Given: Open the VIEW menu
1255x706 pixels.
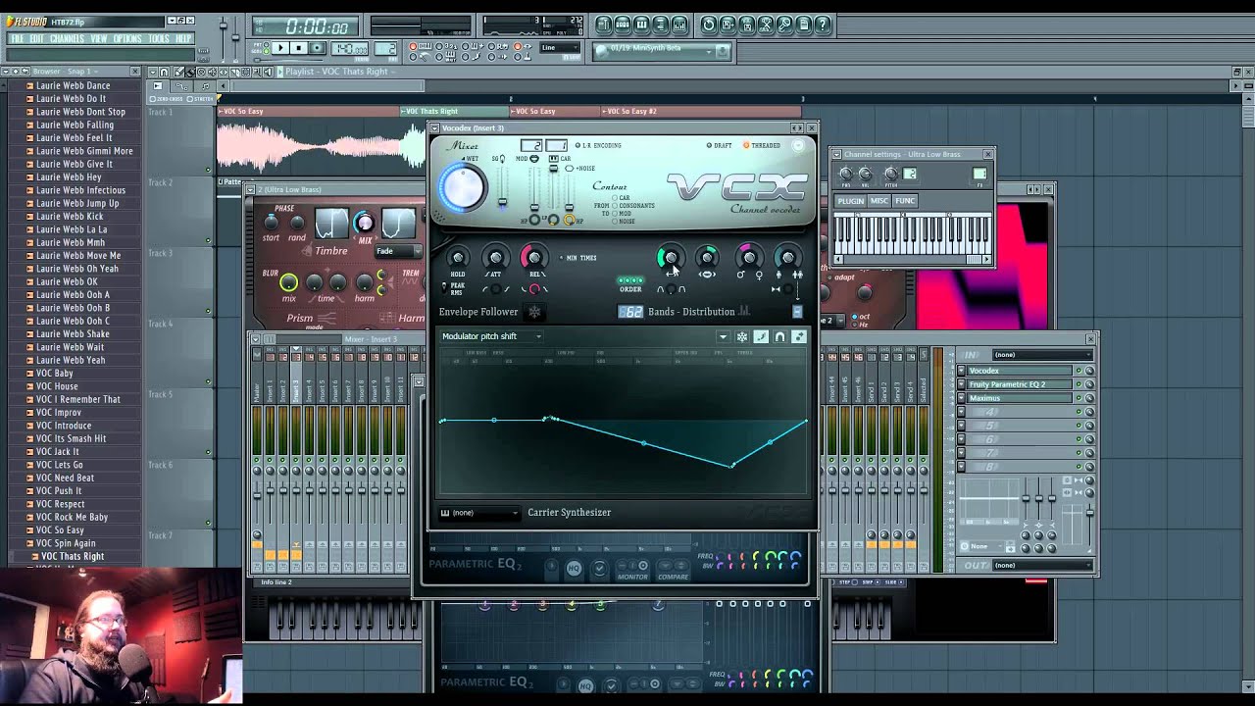Looking at the screenshot, I should click(x=99, y=38).
